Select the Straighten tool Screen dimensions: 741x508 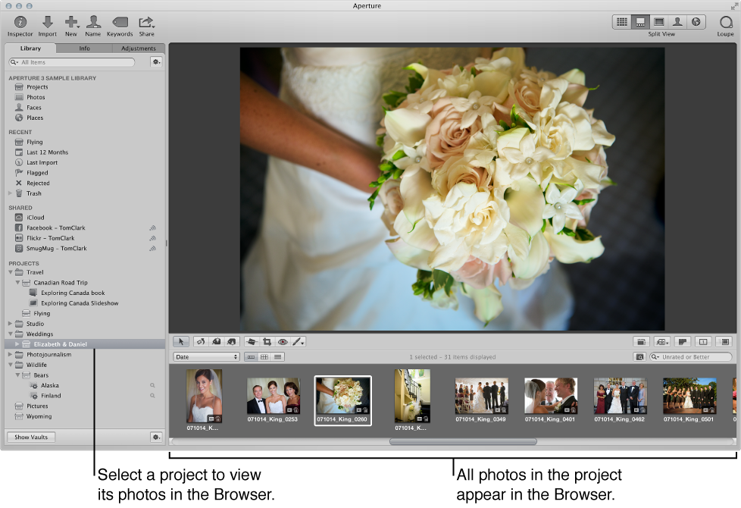point(252,342)
